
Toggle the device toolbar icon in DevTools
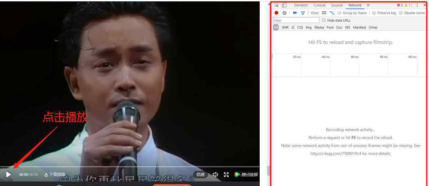pyautogui.click(x=284, y=5)
